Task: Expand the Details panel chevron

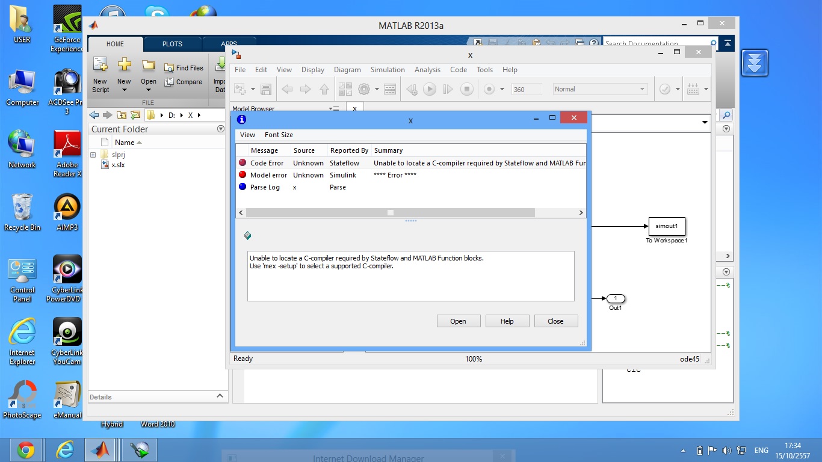Action: pos(220,396)
